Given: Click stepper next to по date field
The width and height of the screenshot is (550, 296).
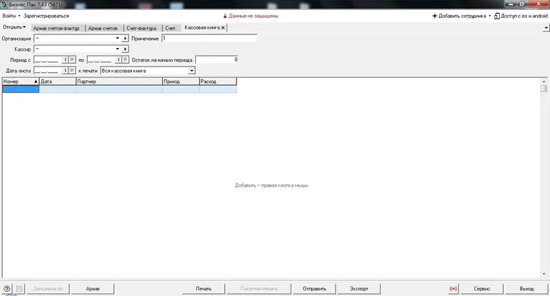Looking at the screenshot, I should tap(118, 60).
